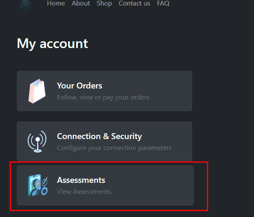254x217 pixels.
Task: Open the Your Orders title link
Action: pos(79,86)
